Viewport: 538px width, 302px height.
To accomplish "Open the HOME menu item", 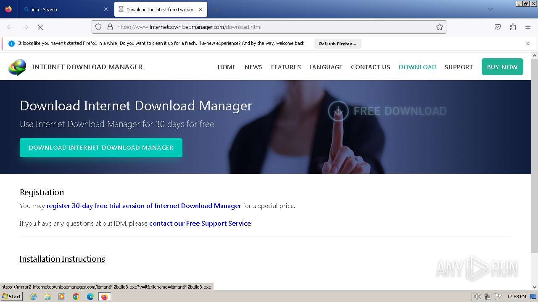I will 227,67.
